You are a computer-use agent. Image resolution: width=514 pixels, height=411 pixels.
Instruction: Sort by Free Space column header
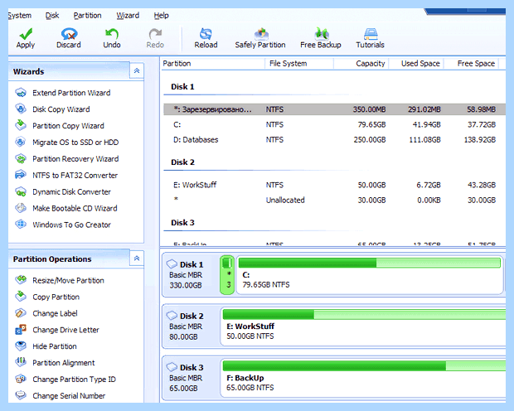point(472,64)
